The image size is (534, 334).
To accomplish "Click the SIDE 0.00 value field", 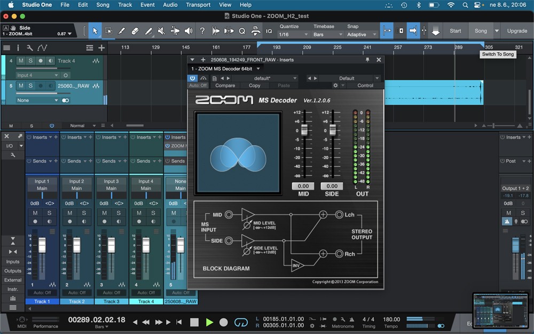I will (x=332, y=186).
